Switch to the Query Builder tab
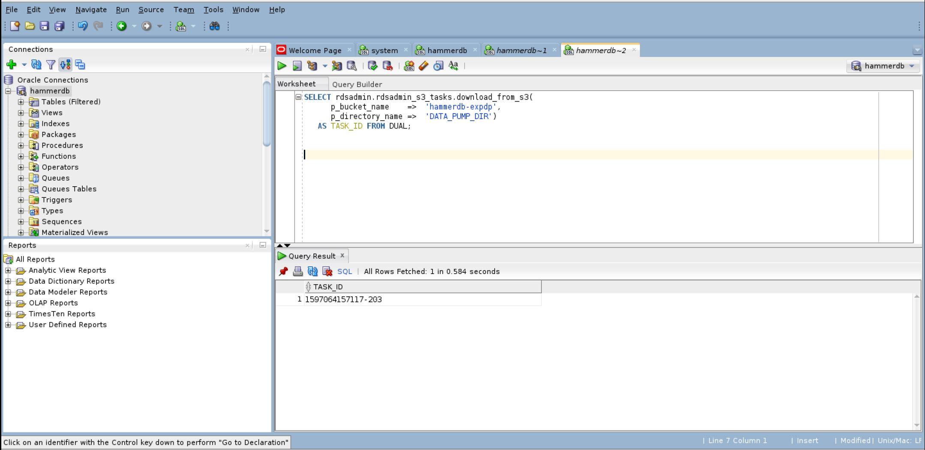The width and height of the screenshot is (925, 450). point(357,84)
